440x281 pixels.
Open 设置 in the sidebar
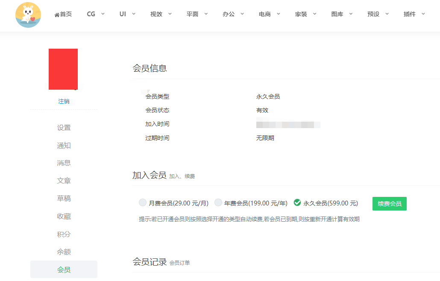pos(64,128)
